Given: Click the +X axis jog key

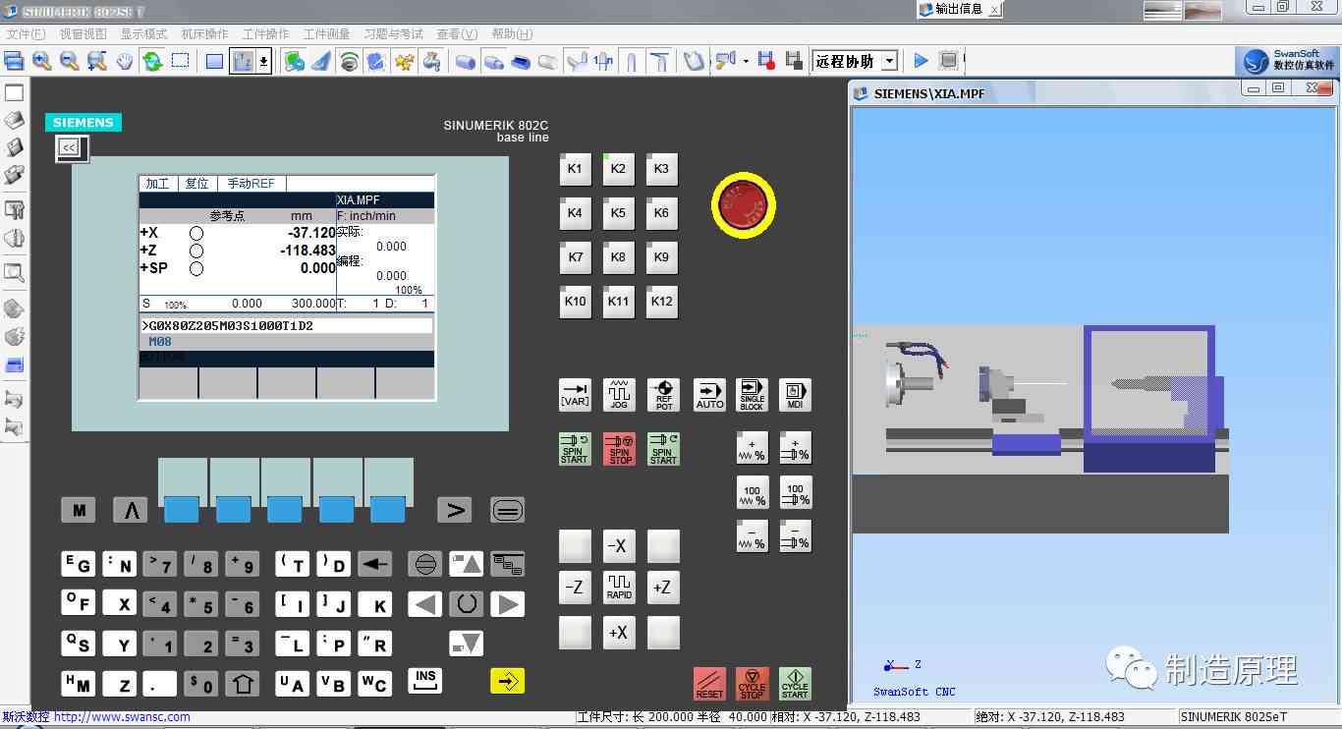Looking at the screenshot, I should 618,633.
